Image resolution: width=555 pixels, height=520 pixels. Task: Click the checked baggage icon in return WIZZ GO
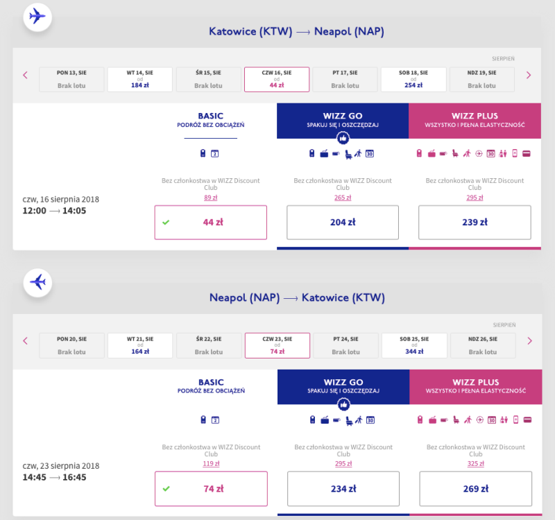(x=325, y=420)
